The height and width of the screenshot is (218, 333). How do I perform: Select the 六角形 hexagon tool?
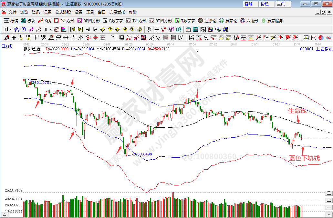click(x=249, y=21)
